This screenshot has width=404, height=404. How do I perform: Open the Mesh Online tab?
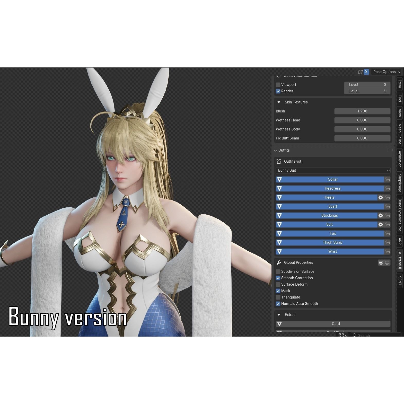(x=400, y=134)
